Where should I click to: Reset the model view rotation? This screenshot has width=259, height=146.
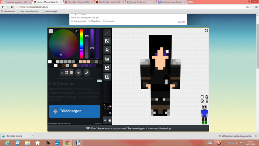pos(206,30)
